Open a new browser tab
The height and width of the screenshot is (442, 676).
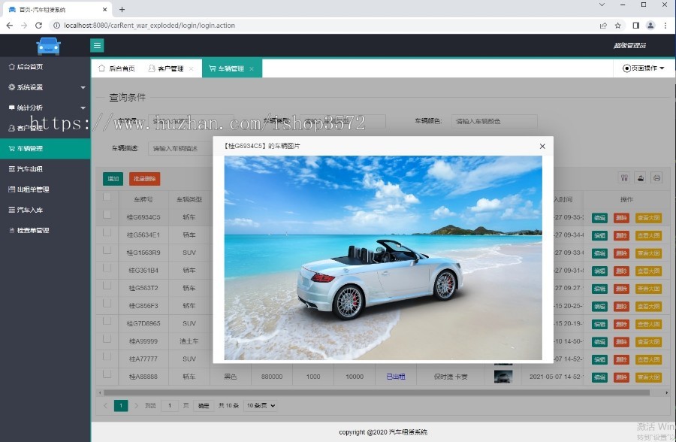click(122, 10)
